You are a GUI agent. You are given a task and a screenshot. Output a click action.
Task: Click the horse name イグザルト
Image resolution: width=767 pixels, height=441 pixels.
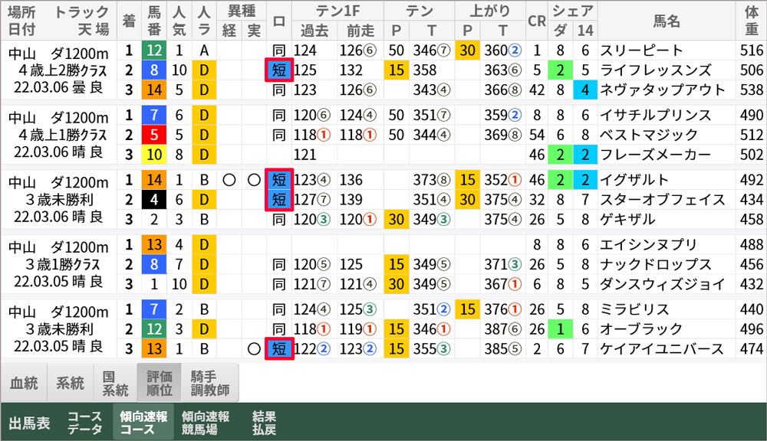(634, 180)
